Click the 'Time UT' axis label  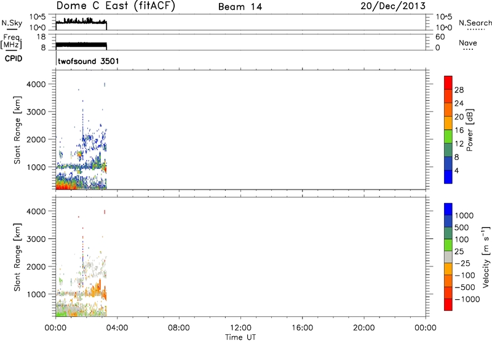(x=240, y=337)
